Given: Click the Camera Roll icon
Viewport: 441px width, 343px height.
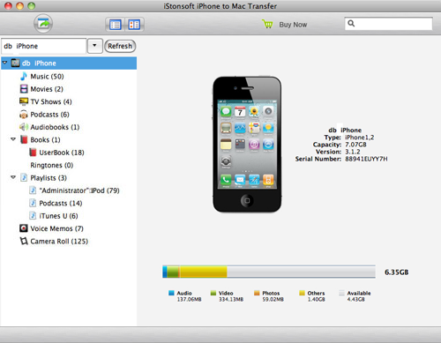Looking at the screenshot, I should (x=24, y=241).
